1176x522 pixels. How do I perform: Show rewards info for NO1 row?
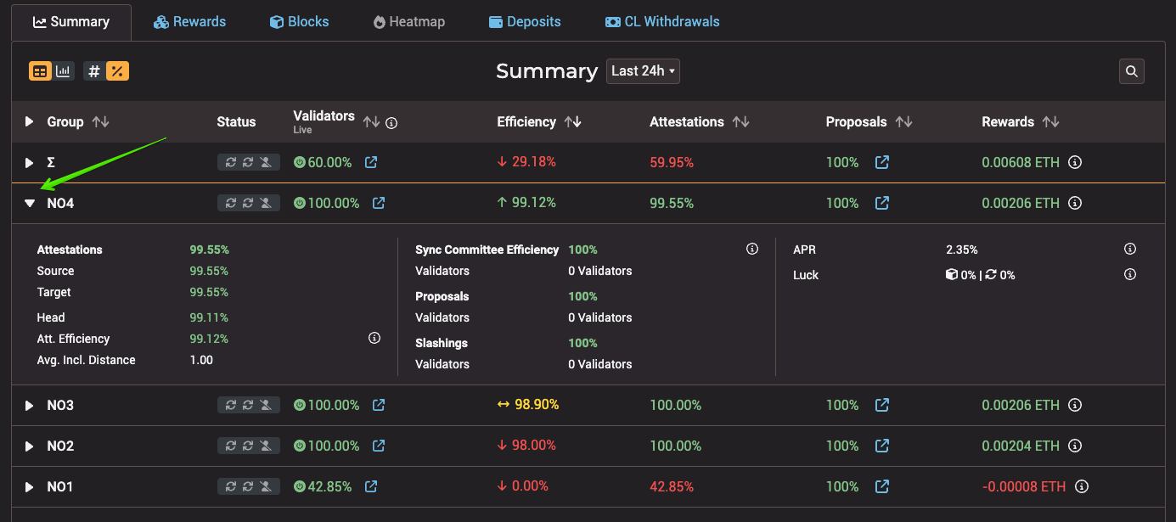pos(1082,486)
